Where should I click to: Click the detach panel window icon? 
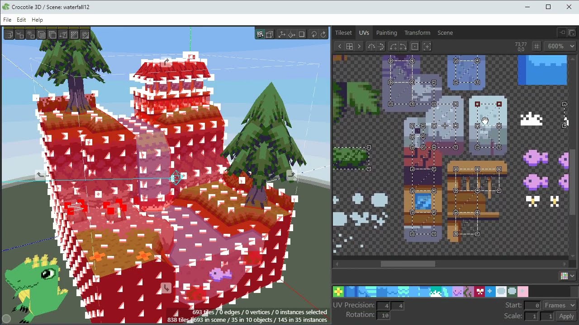click(572, 32)
